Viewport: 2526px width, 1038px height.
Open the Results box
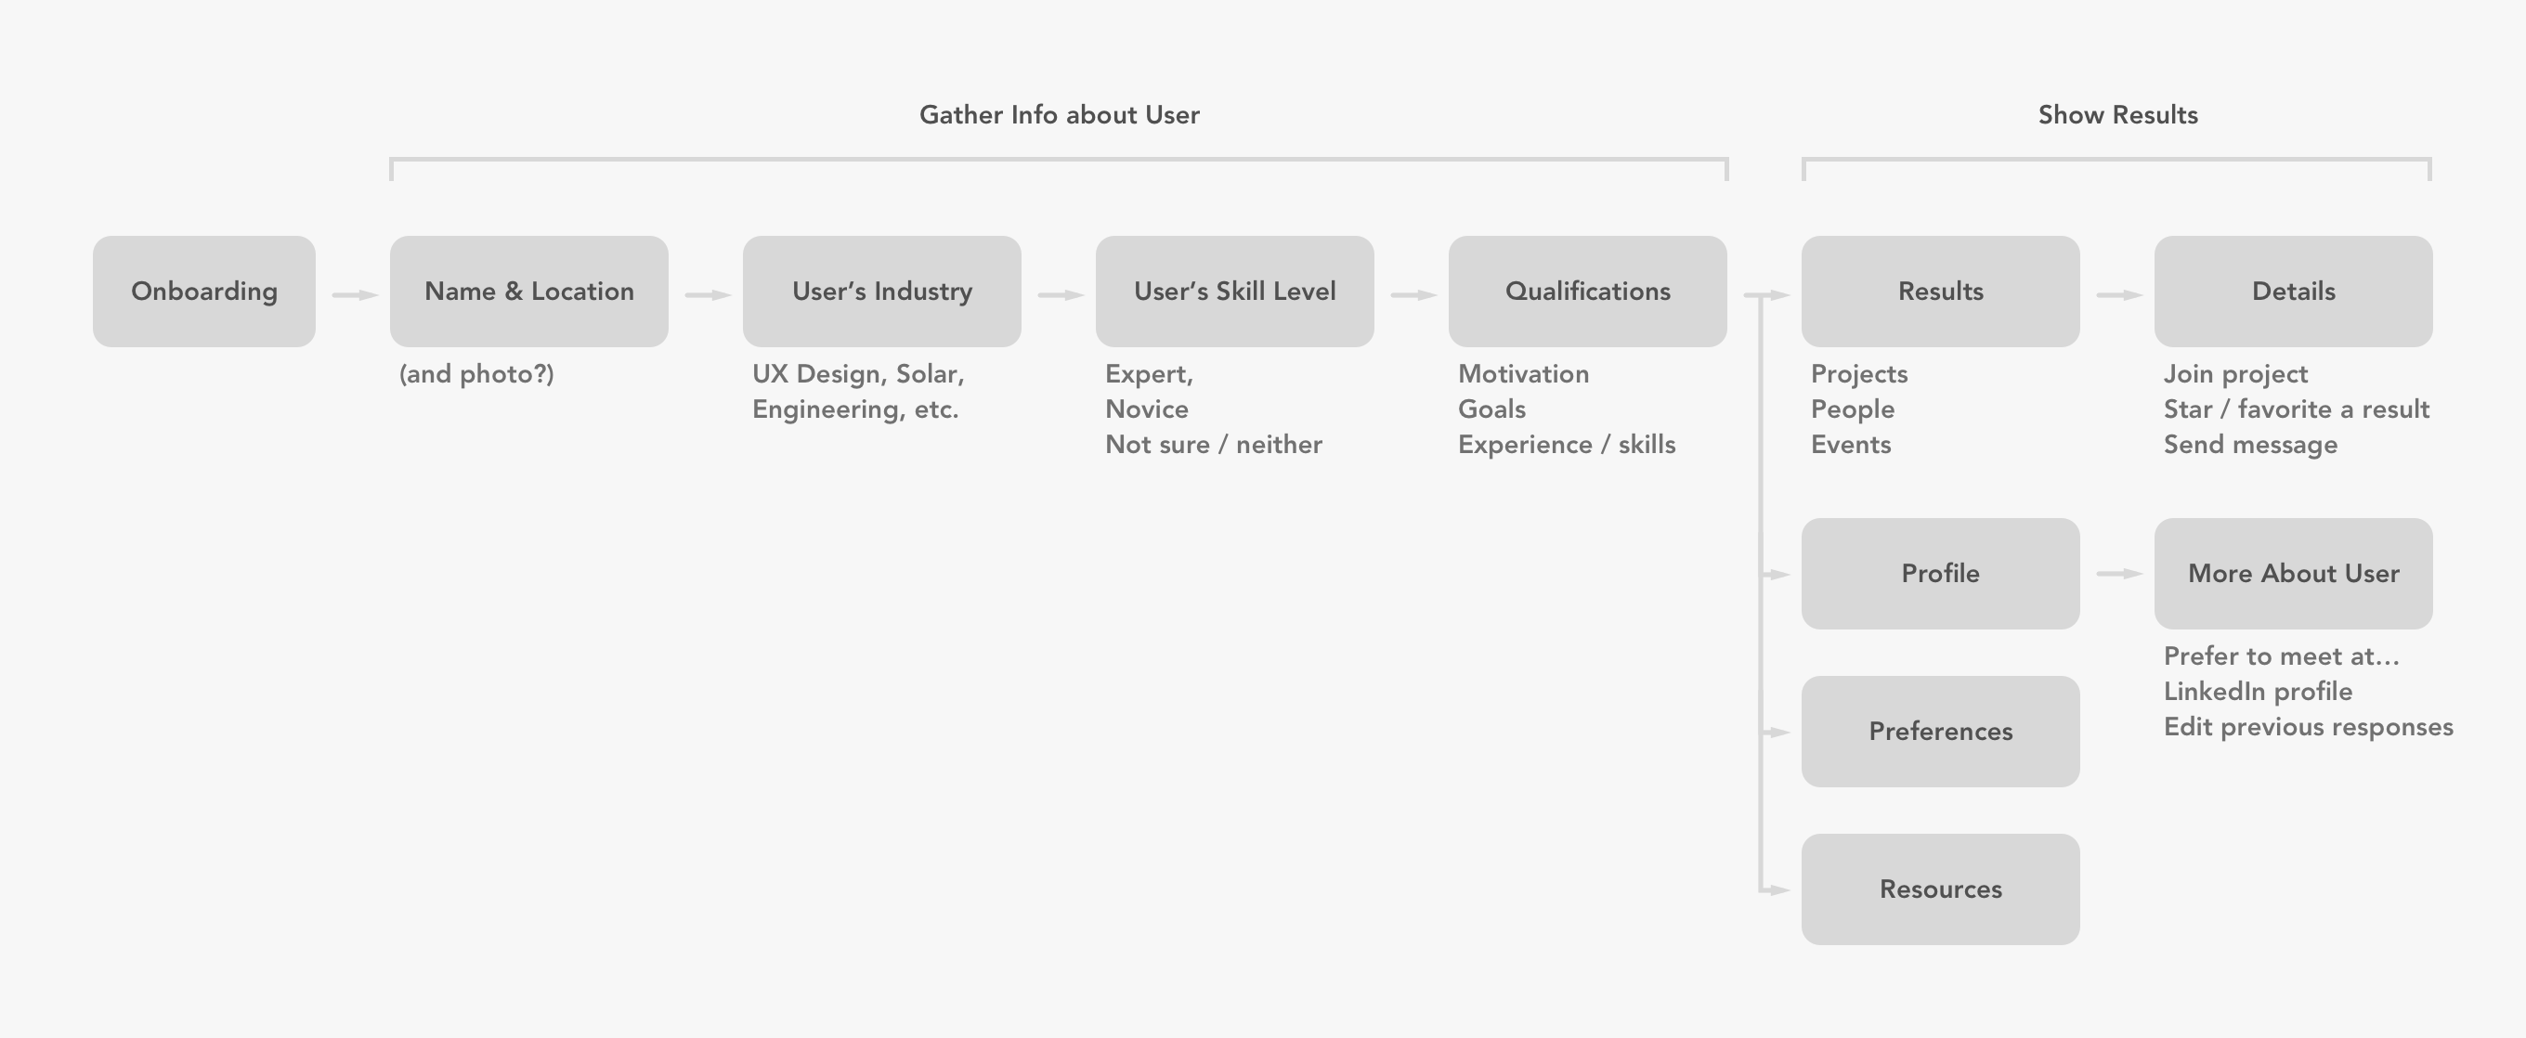pyautogui.click(x=1941, y=292)
